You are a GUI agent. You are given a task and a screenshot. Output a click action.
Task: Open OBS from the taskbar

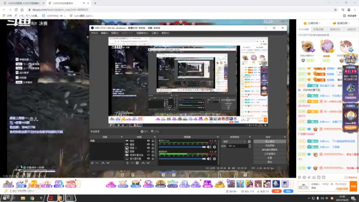point(69,198)
